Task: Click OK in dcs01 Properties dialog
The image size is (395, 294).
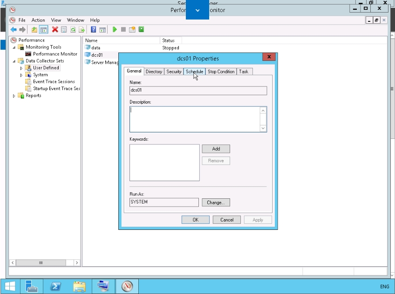Action: (x=195, y=220)
